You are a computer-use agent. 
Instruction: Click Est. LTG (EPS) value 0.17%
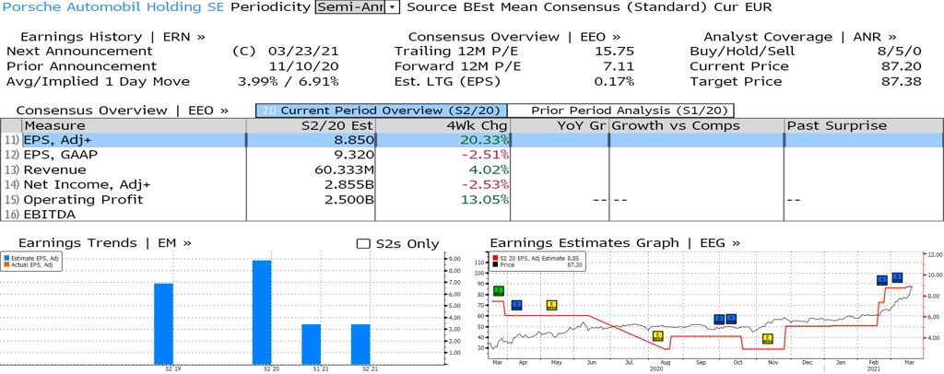612,81
